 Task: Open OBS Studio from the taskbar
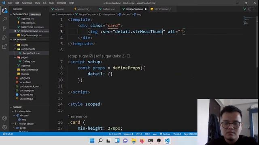(x=159, y=141)
